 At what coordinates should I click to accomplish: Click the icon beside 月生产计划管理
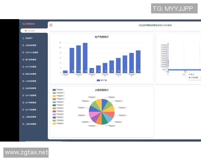[23, 53]
